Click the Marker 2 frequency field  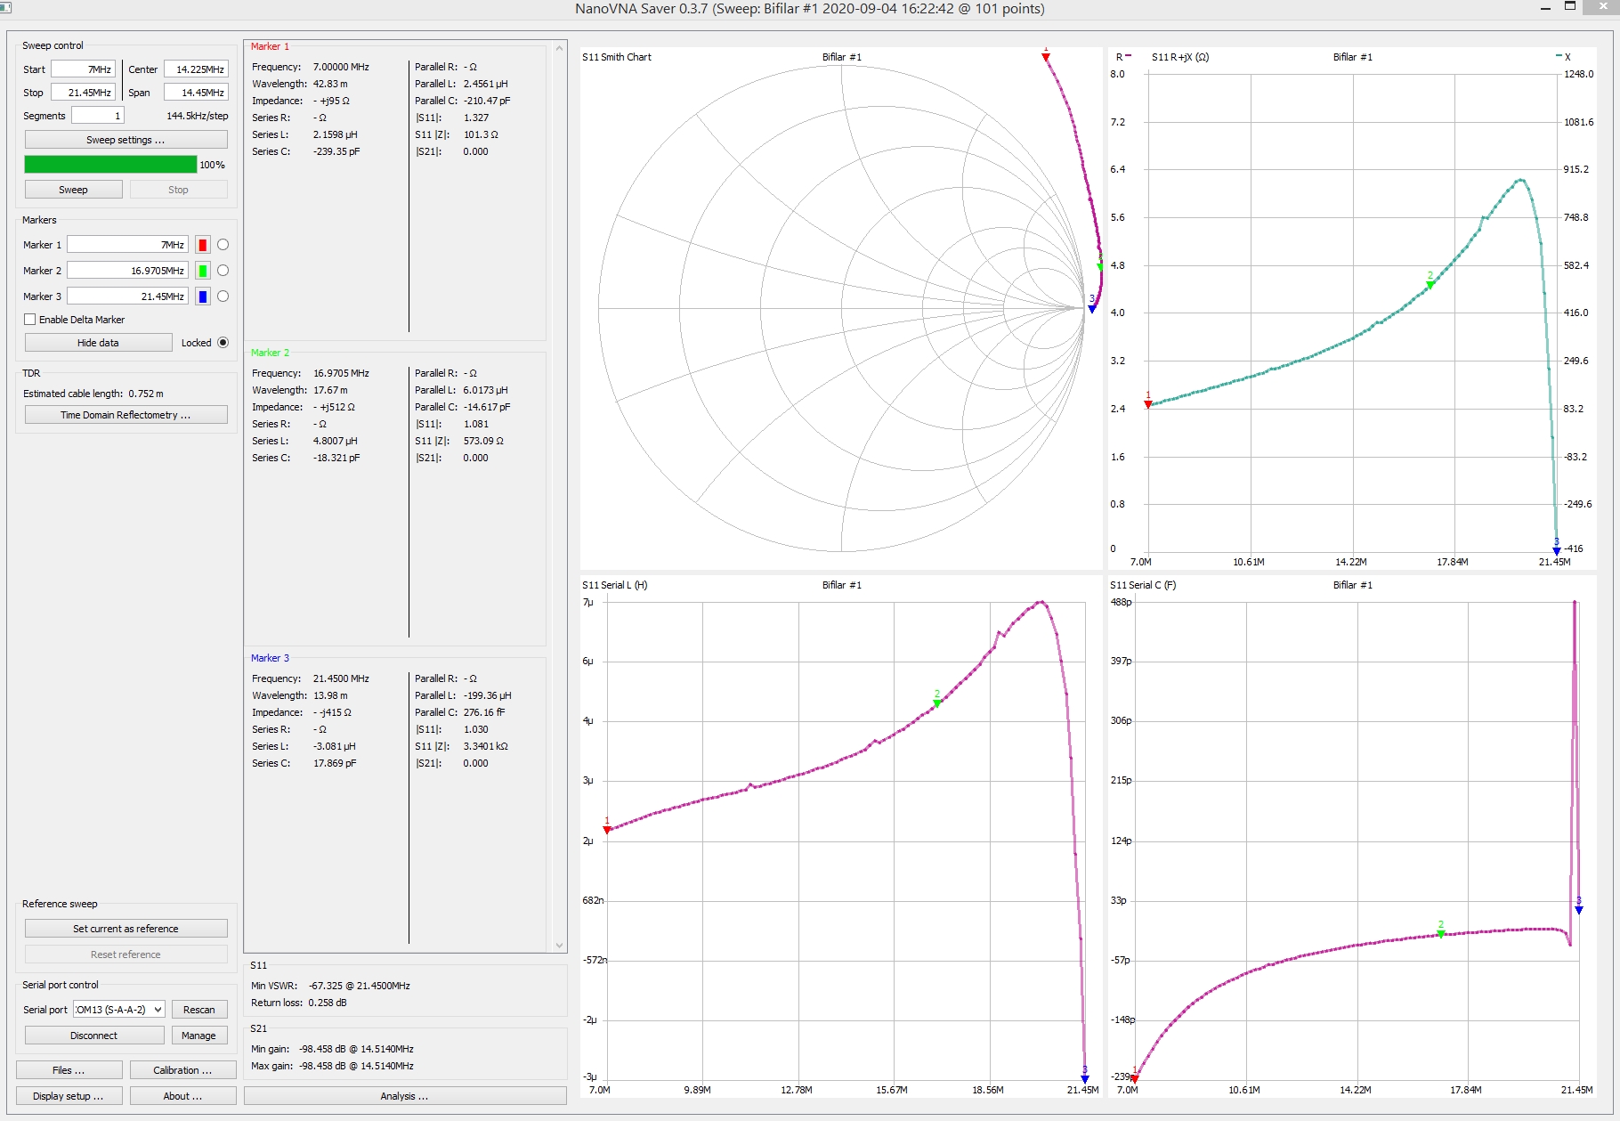pos(127,271)
